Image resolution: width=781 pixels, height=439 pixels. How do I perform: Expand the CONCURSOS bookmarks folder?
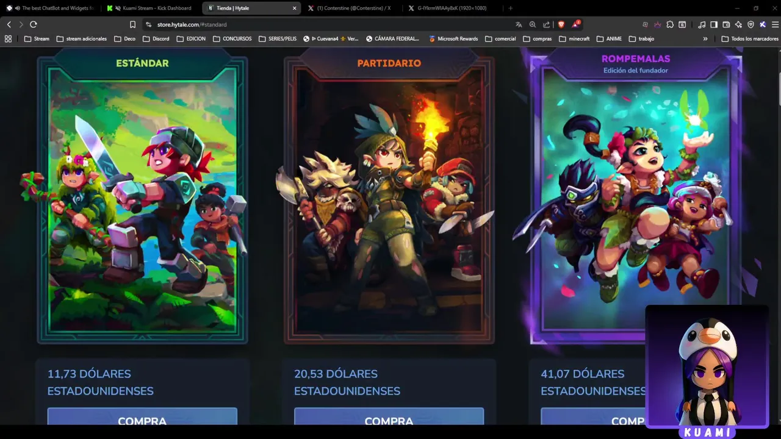pos(232,38)
